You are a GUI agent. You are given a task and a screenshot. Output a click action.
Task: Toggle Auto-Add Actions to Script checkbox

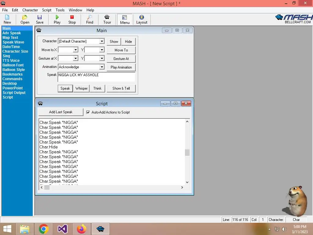coord(88,112)
